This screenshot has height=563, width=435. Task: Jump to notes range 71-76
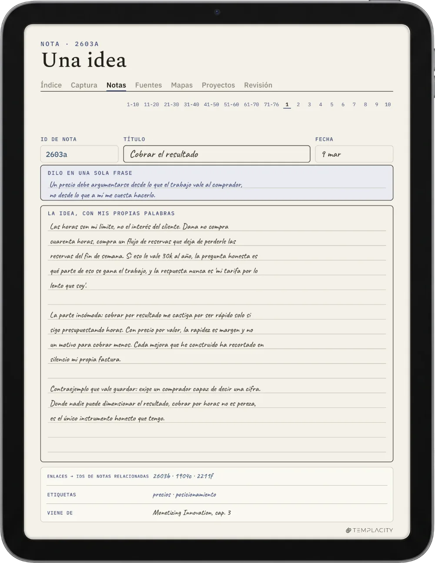[271, 105]
